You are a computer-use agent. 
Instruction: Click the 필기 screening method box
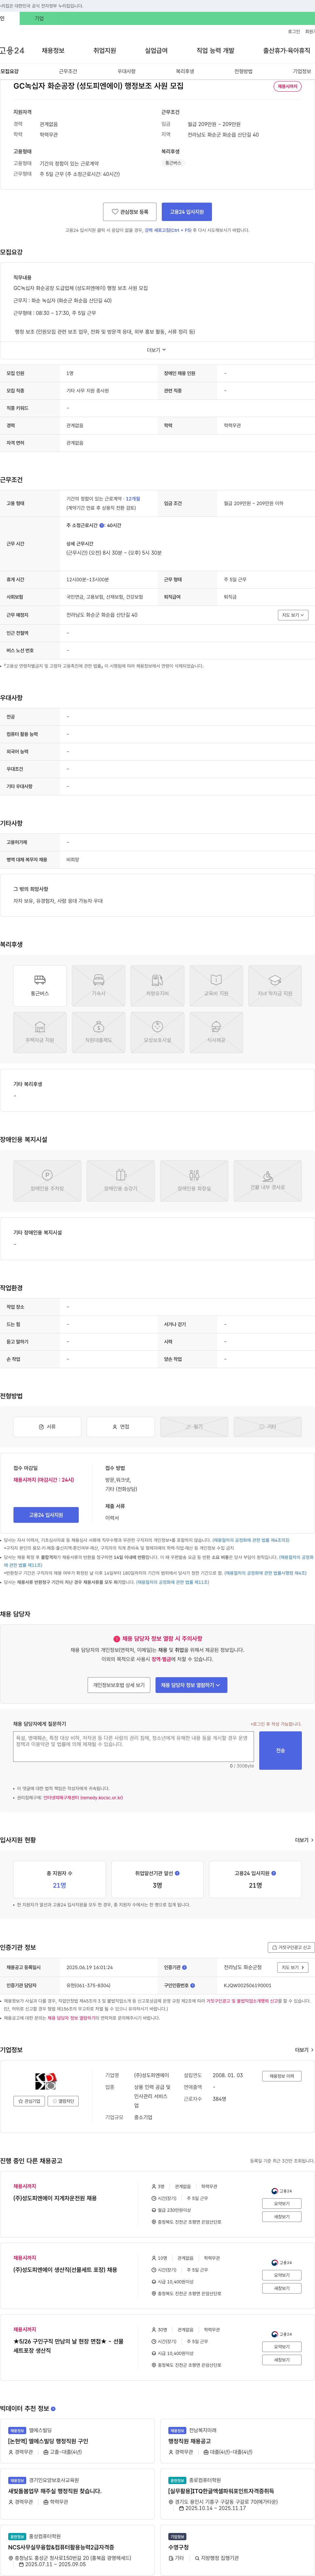tap(194, 1427)
